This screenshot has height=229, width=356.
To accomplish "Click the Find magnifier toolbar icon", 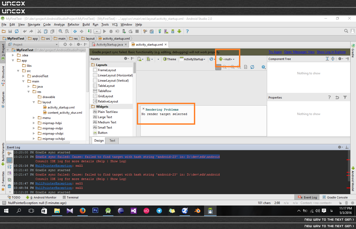I will 60,31.
